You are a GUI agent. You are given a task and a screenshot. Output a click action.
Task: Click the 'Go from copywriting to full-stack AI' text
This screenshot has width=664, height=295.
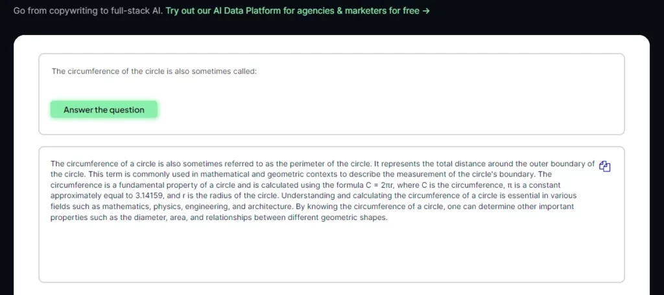point(88,11)
